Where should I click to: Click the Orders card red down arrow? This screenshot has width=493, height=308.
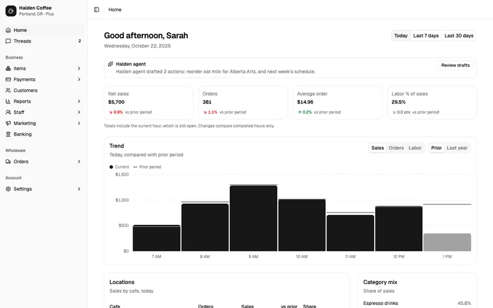coord(205,112)
